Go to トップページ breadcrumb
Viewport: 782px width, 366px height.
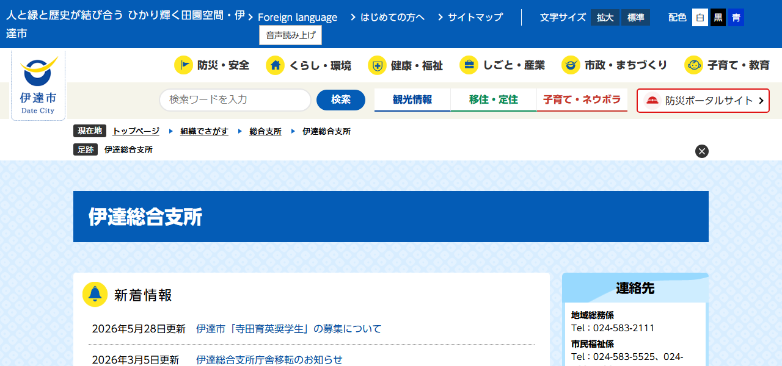[136, 131]
